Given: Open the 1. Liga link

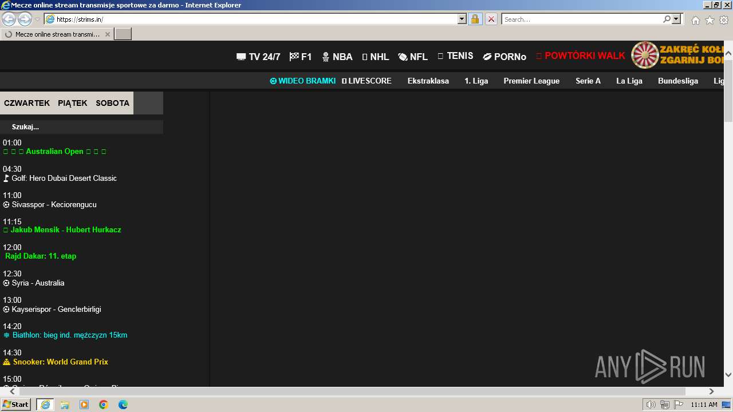Looking at the screenshot, I should coord(476,81).
